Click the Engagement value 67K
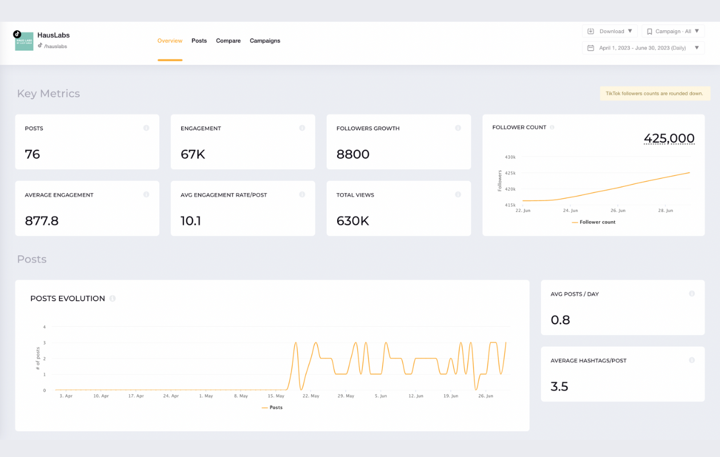720x457 pixels. point(193,154)
